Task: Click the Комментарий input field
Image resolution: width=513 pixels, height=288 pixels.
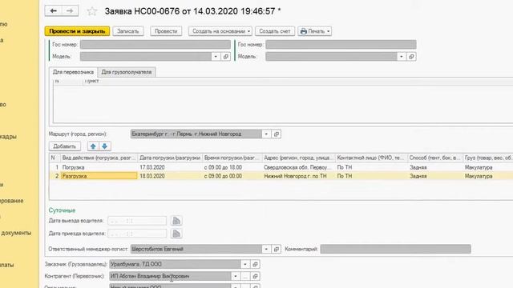Action: click(395, 249)
